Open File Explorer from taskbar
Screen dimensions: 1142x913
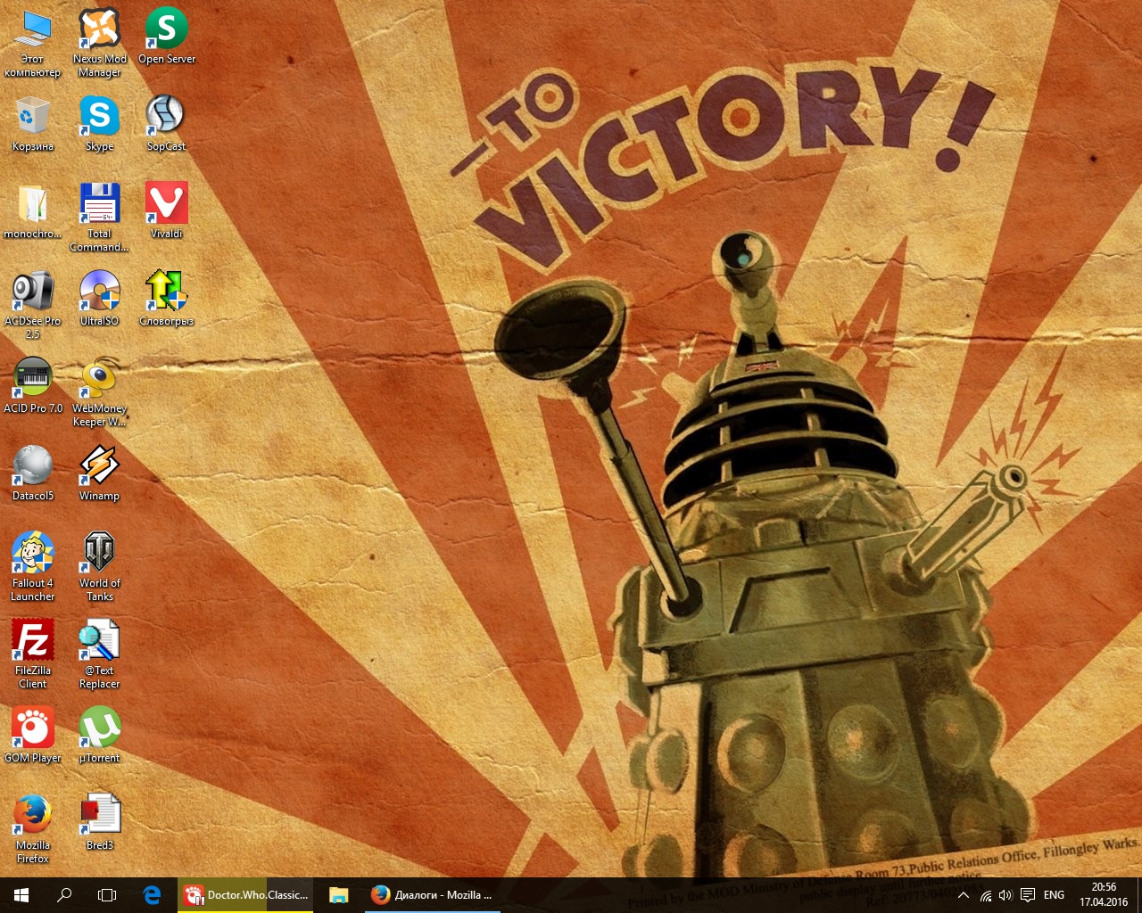[x=339, y=895]
